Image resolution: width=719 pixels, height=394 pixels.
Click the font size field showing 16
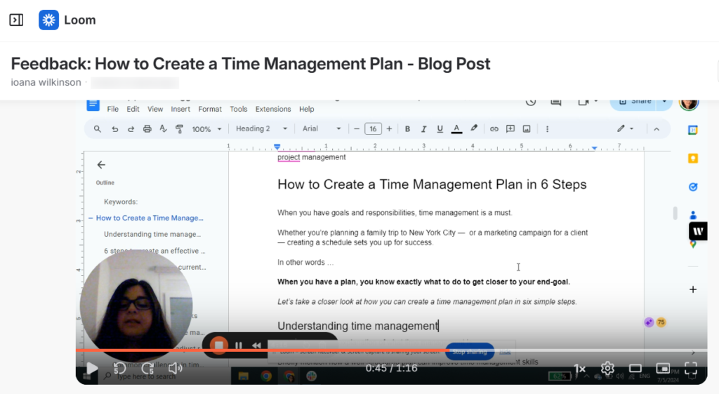tap(374, 129)
